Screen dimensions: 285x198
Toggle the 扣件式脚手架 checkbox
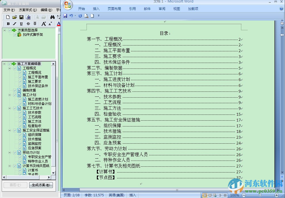[15, 35]
